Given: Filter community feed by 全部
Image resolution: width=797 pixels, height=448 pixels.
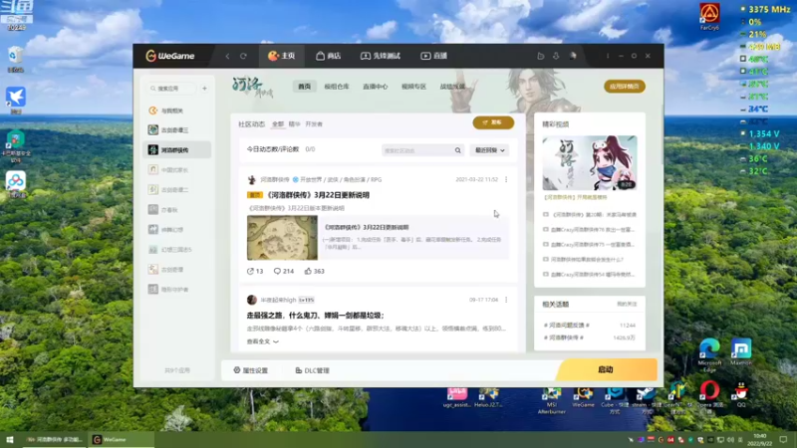Looking at the screenshot, I should 278,123.
